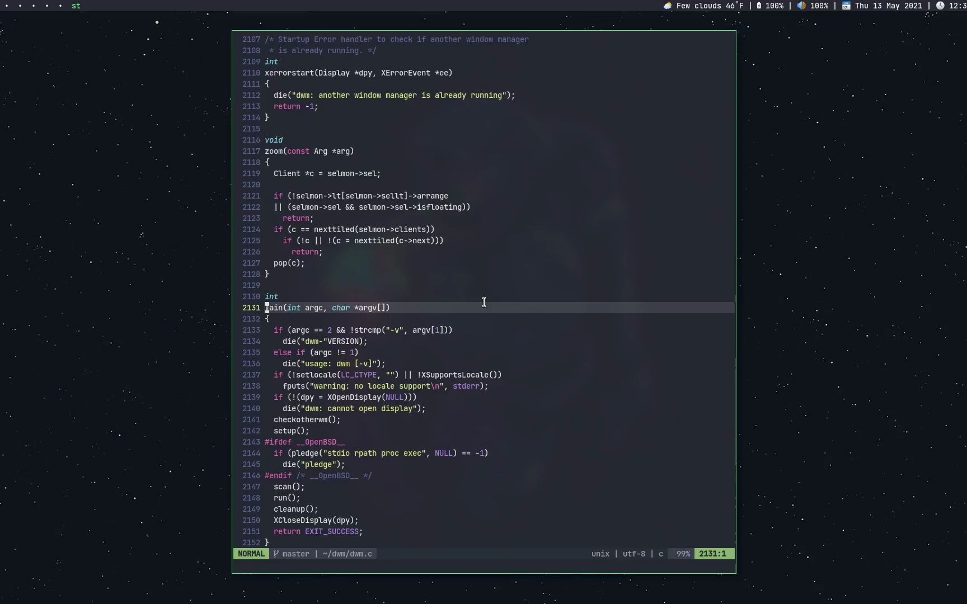Click 'nexttiled(selmon->clients)' on line 2124
The height and width of the screenshot is (604, 967).
click(372, 229)
